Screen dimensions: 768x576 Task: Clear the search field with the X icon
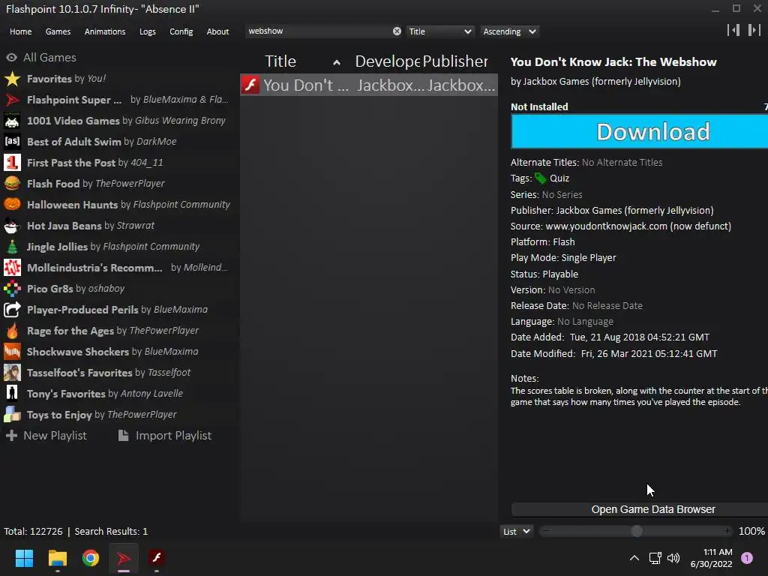click(x=397, y=31)
